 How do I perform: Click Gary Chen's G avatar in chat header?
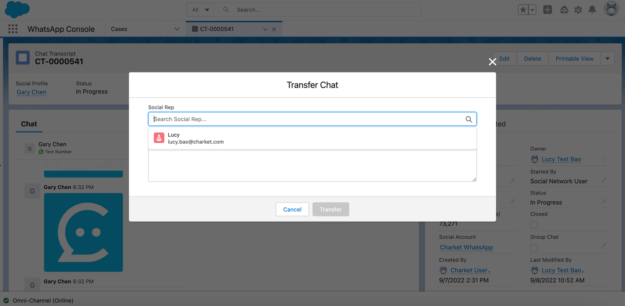[x=30, y=148]
